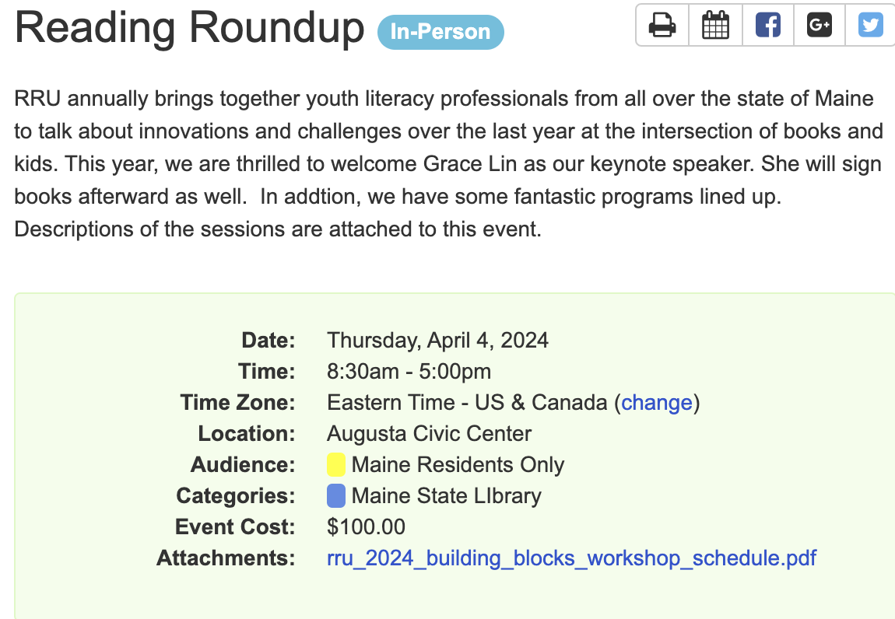This screenshot has height=619, width=895.
Task: Click the Eastern Time - US & Canada text
Action: pyautogui.click(x=467, y=403)
